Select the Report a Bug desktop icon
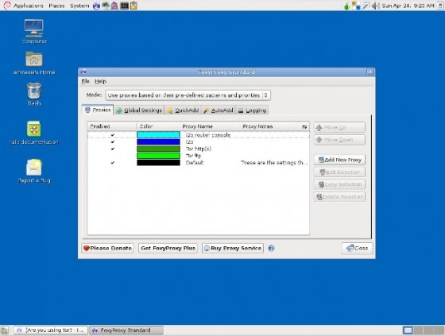 pyautogui.click(x=34, y=171)
